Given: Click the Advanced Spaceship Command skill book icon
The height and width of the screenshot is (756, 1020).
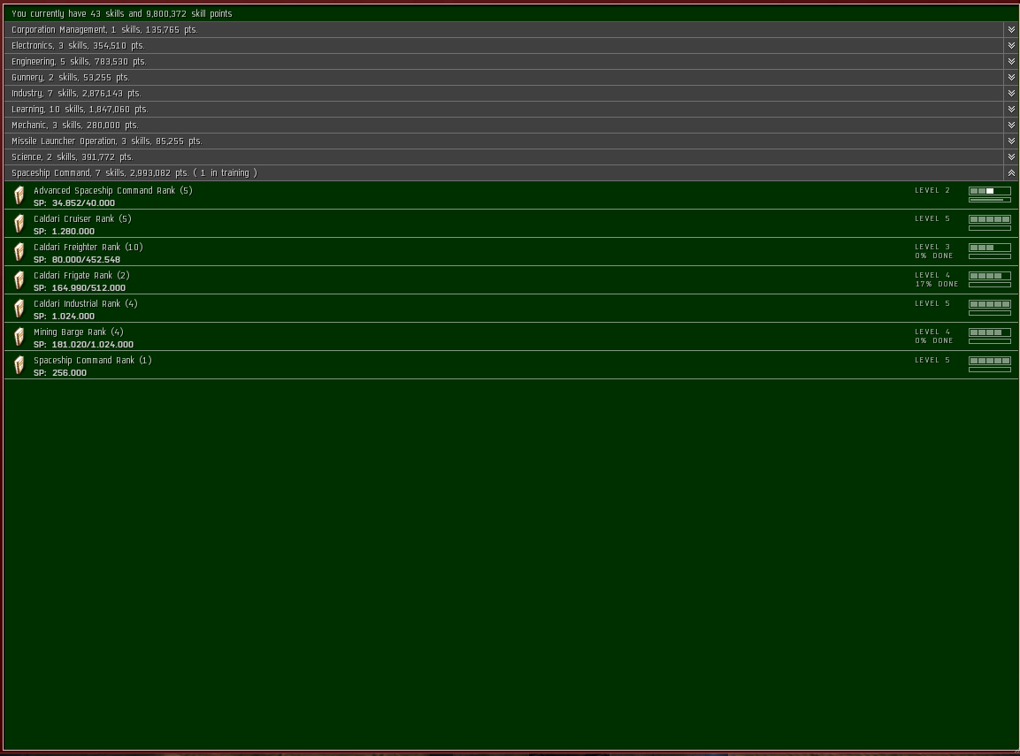Looking at the screenshot, I should (19, 195).
